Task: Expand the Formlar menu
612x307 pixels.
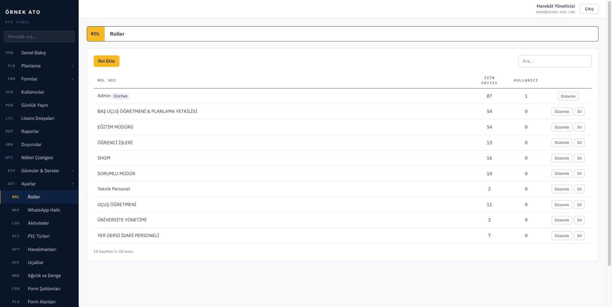Action: tap(39, 79)
